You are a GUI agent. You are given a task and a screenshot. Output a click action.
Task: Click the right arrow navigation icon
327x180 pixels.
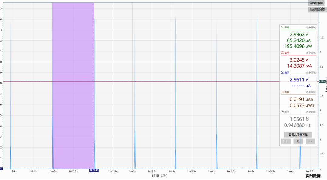click(x=310, y=141)
